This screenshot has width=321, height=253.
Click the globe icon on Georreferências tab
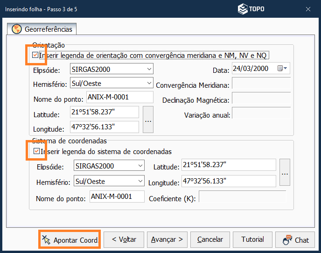coord(17,29)
